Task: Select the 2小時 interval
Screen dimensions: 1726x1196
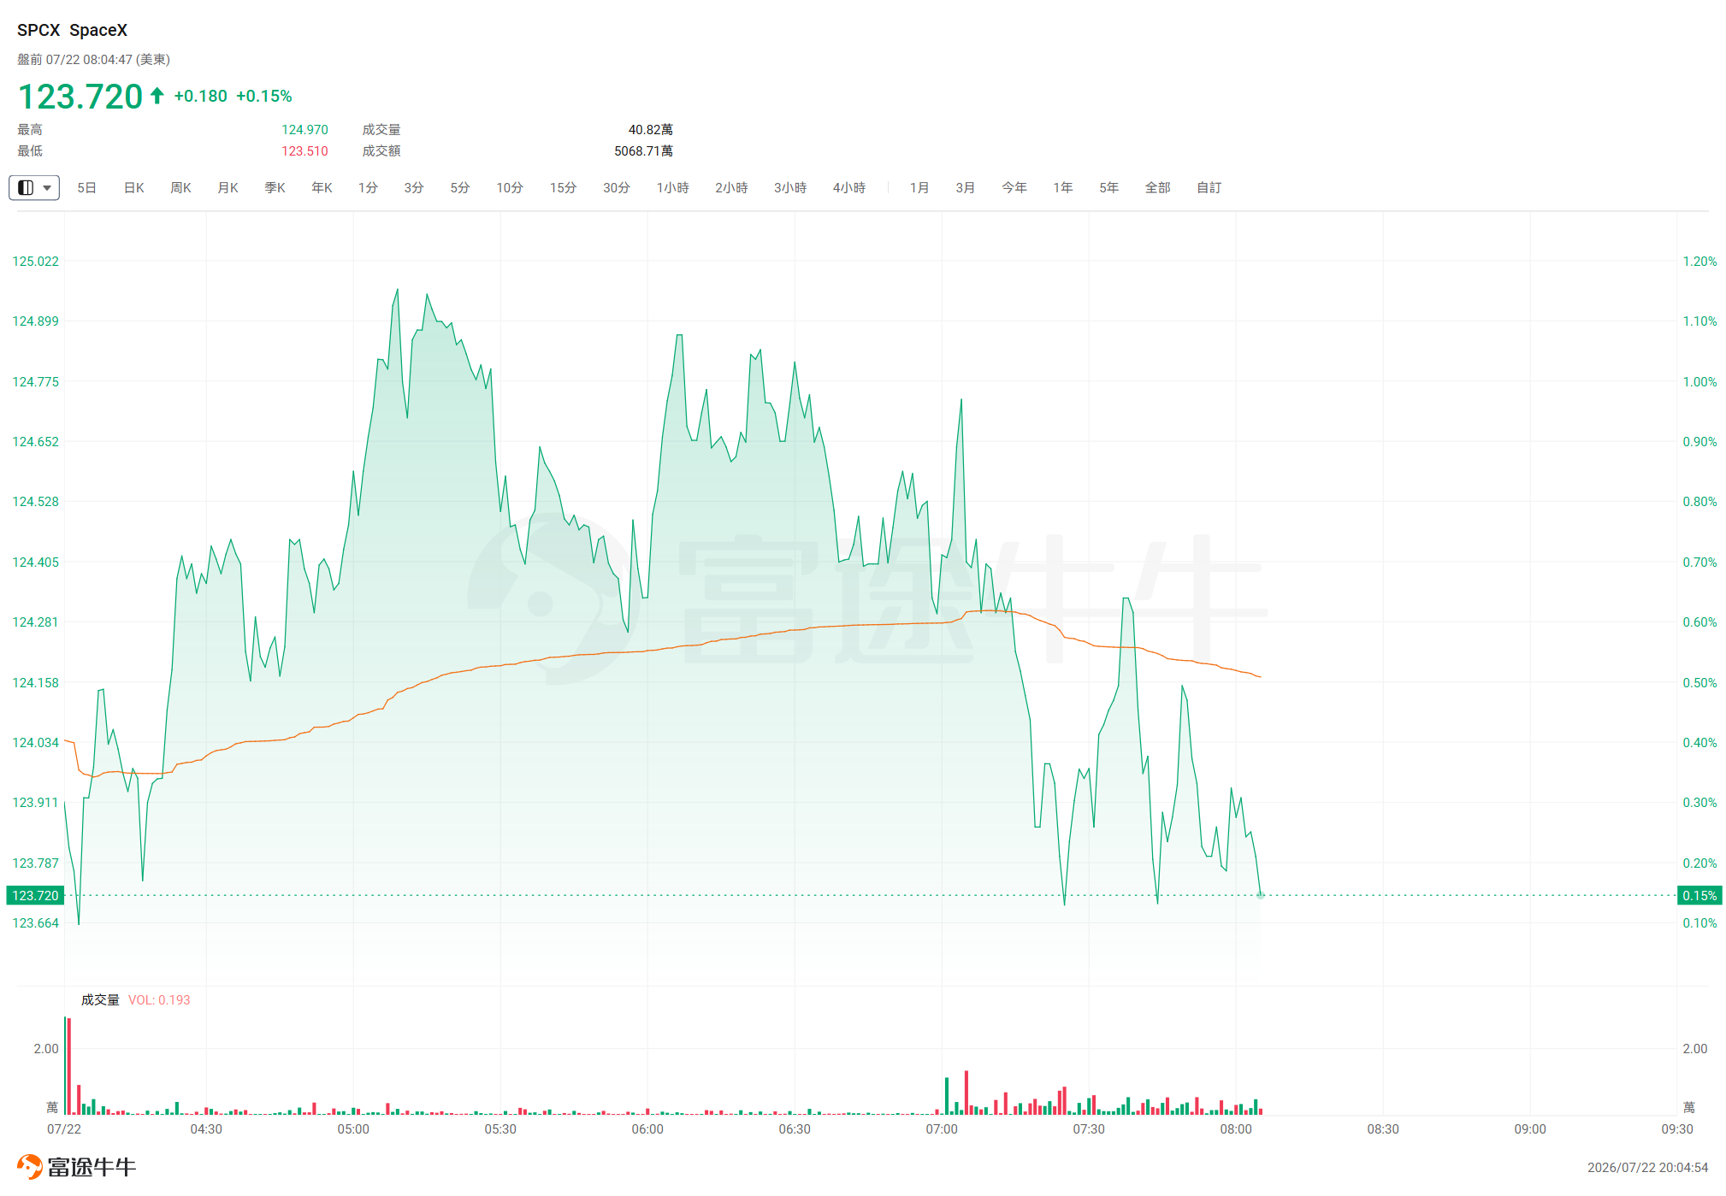Action: coord(731,188)
